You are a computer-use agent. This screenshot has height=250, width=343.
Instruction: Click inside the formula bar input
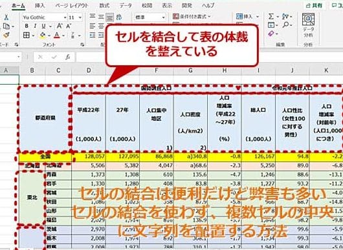pyautogui.click(x=209, y=57)
